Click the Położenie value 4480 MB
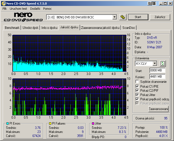The image size is (174, 141). [x=162, y=132]
